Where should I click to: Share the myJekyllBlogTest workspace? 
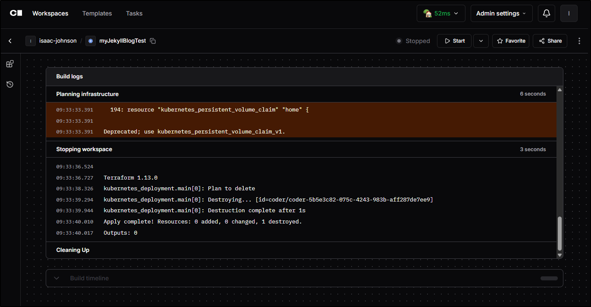click(550, 41)
